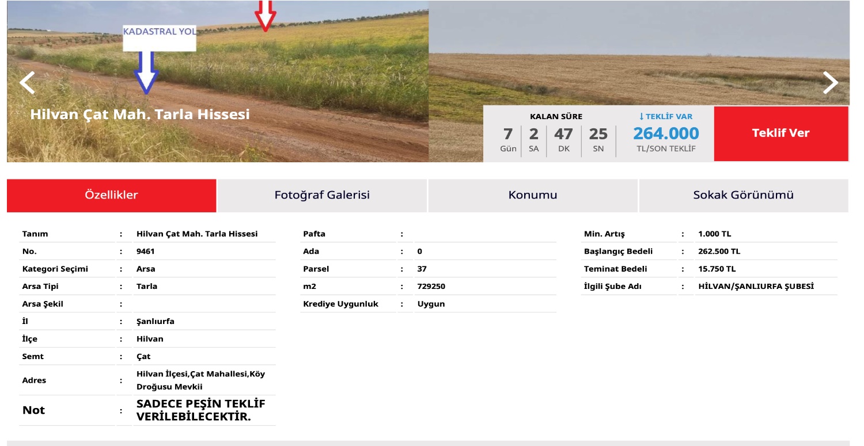View the Sokak Görünümü tab

click(x=743, y=195)
